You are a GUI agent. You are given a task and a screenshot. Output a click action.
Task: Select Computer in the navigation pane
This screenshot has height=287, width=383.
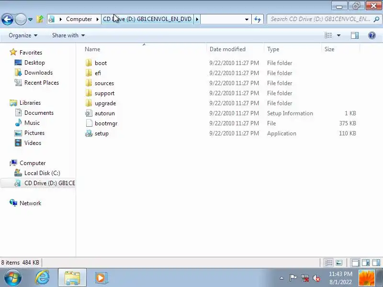point(33,163)
